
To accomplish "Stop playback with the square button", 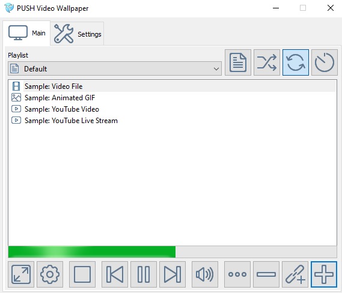I will pos(82,274).
